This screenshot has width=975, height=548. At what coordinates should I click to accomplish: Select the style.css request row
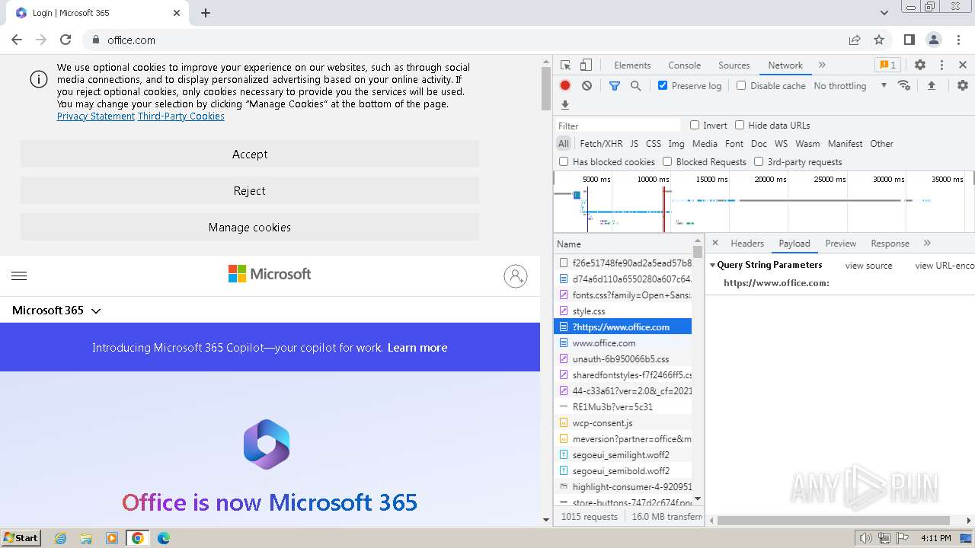pos(623,311)
